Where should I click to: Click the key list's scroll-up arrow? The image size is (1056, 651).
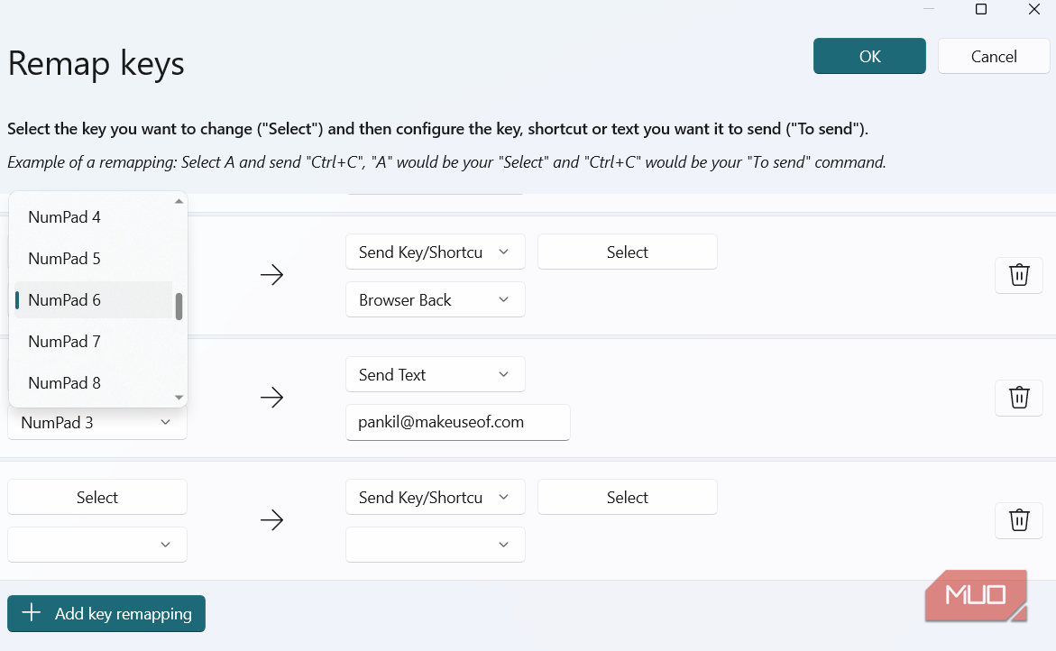point(179,201)
